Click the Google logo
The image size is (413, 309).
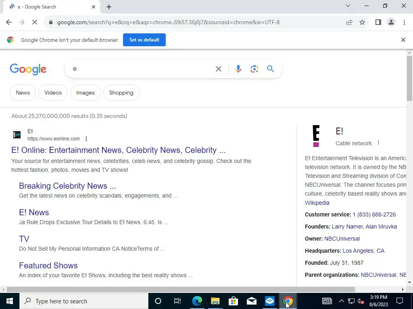pos(28,69)
